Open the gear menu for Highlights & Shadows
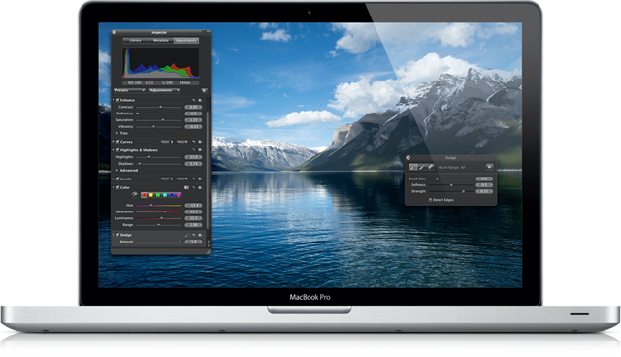621x357 pixels. pyautogui.click(x=200, y=150)
